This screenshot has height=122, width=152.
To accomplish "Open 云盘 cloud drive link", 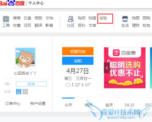I will click(x=28, y=18).
